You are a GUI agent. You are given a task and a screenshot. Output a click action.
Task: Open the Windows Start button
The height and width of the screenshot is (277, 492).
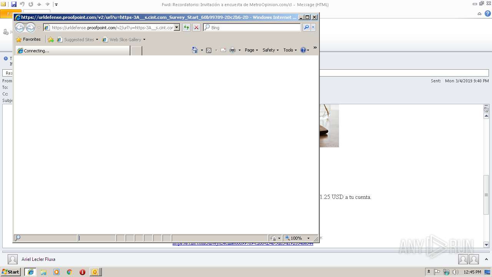pos(10,272)
